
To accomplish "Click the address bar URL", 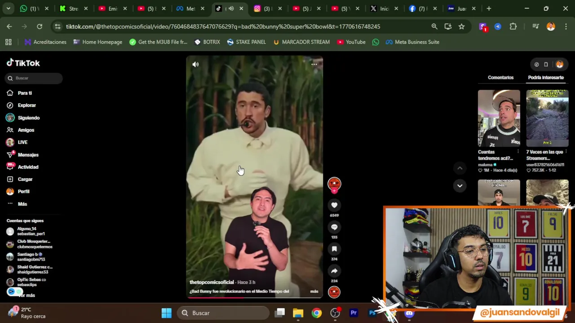I will click(223, 26).
